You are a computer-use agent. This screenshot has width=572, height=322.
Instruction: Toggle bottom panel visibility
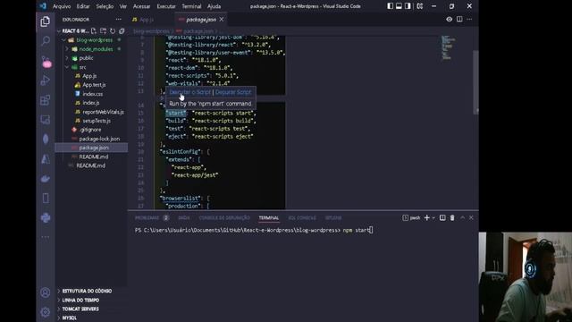click(399, 6)
